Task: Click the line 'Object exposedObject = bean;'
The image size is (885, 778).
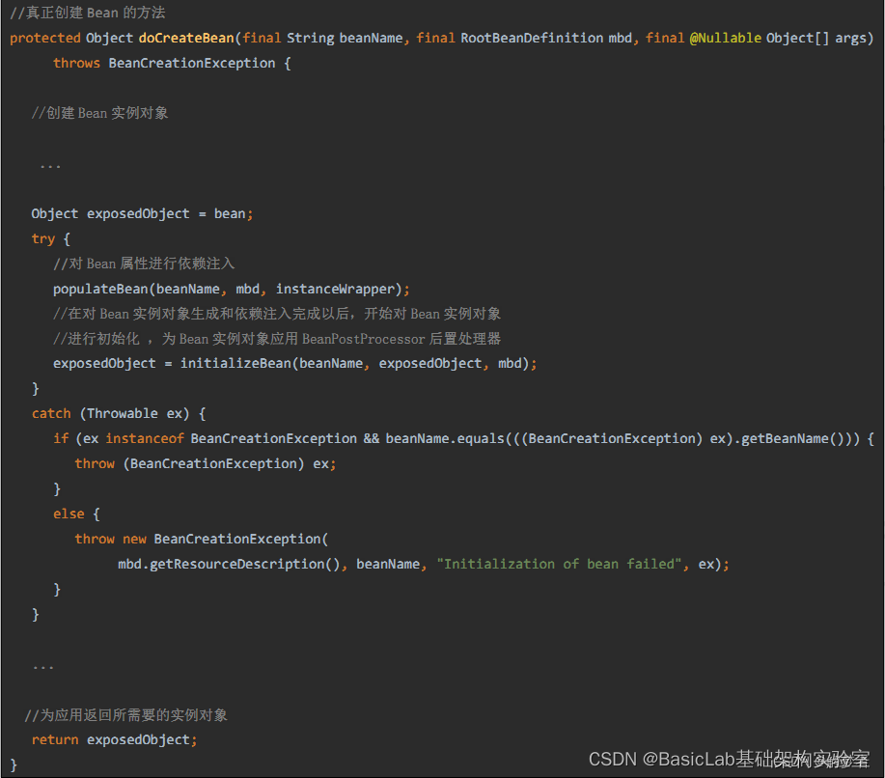Action: [x=142, y=213]
